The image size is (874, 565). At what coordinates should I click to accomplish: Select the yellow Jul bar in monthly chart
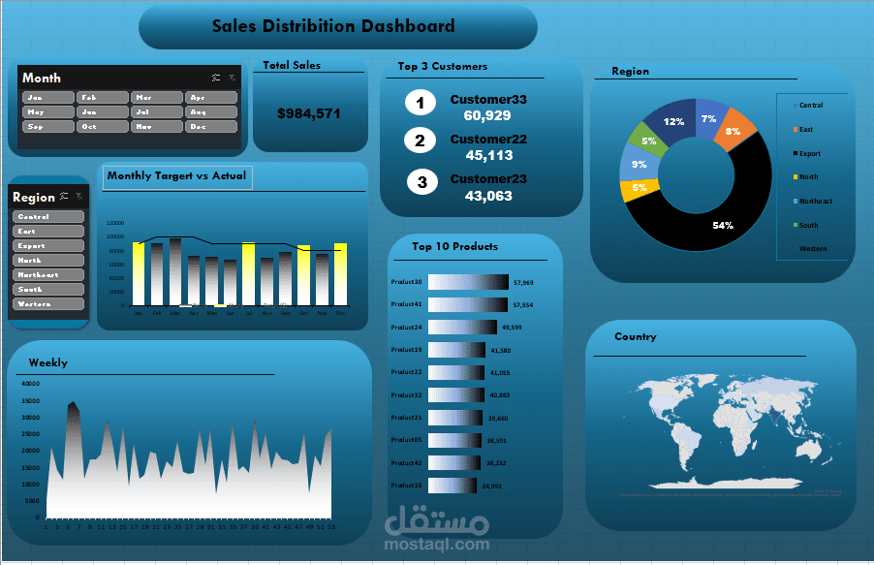tap(249, 274)
